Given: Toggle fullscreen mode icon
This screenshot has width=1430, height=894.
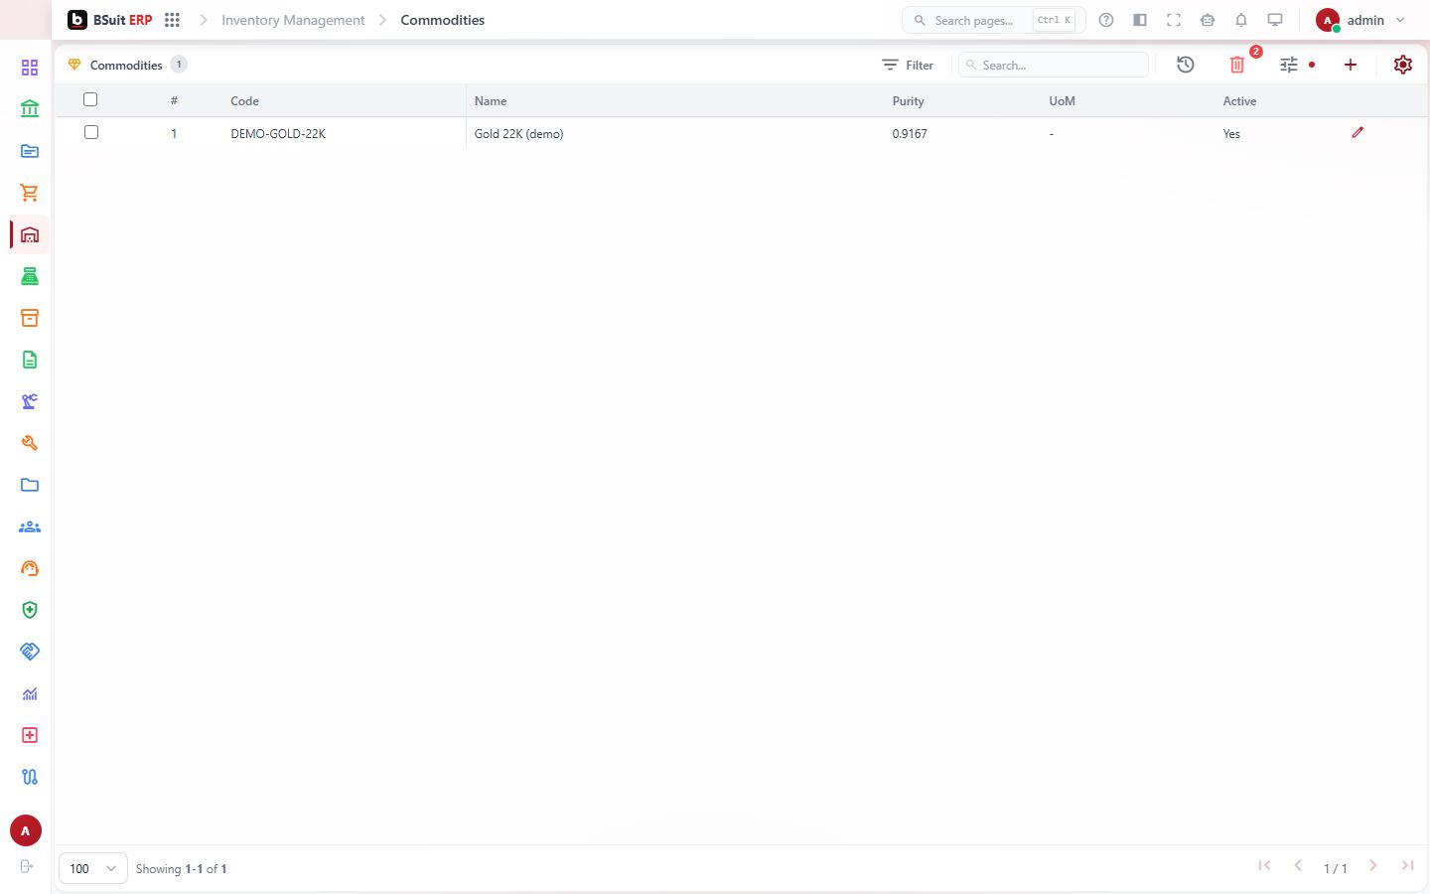Looking at the screenshot, I should [1174, 20].
